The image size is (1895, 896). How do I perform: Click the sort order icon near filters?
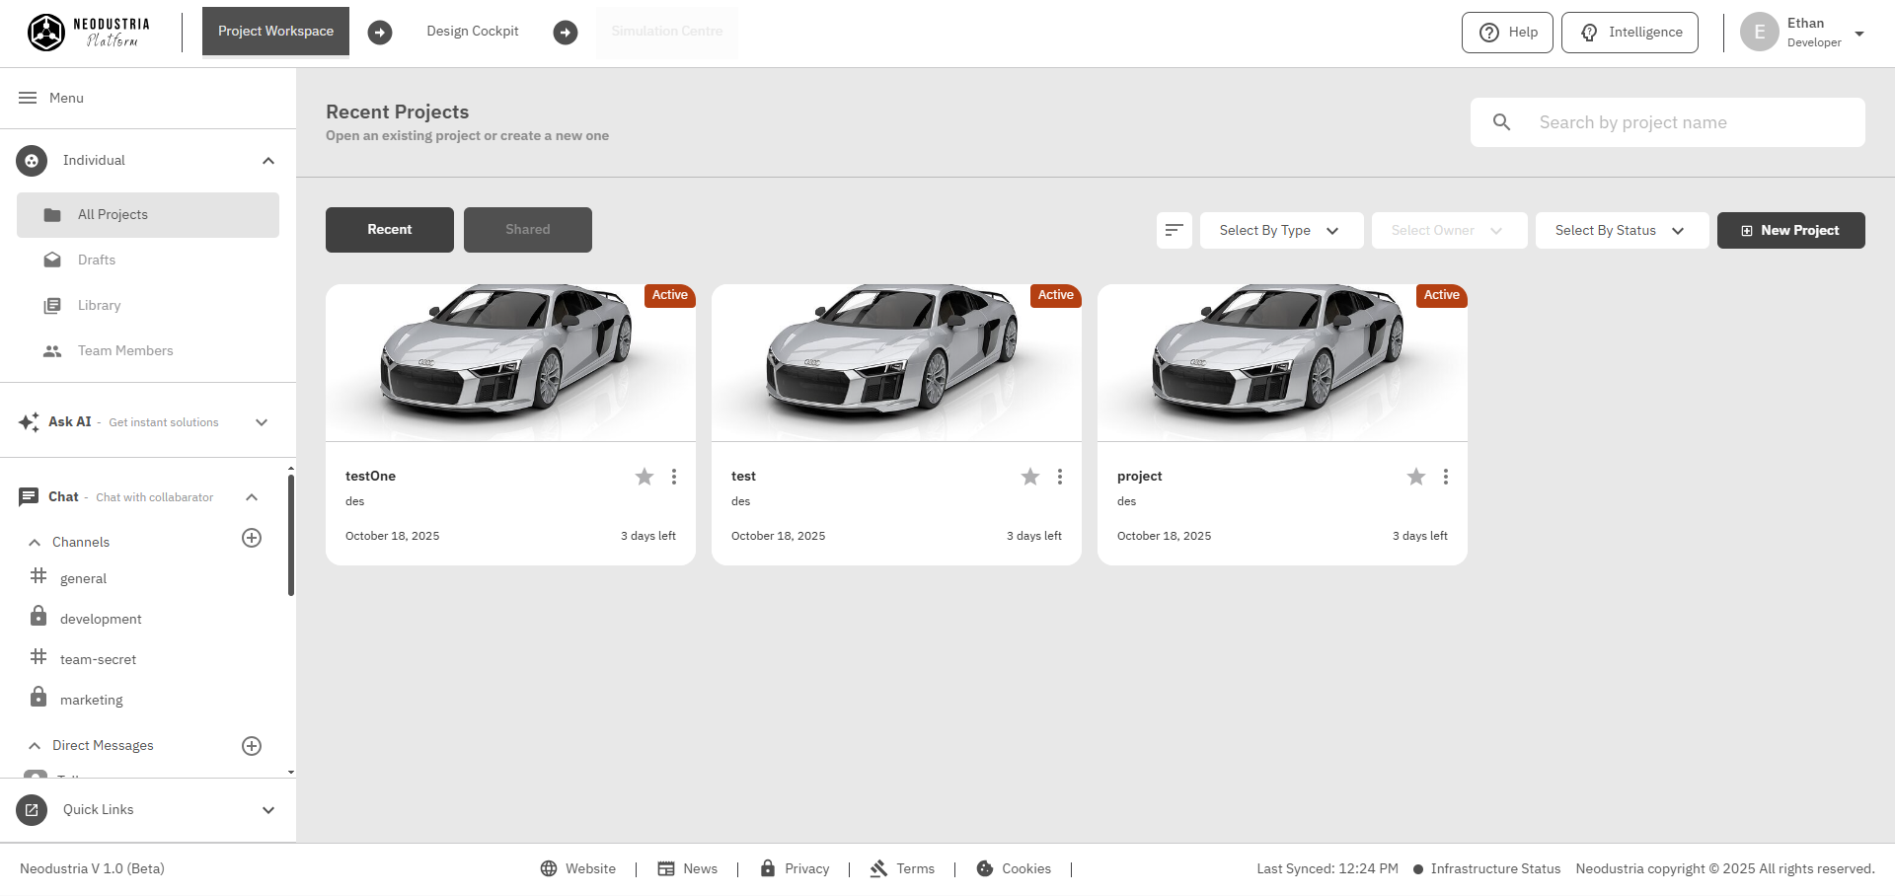(x=1174, y=230)
